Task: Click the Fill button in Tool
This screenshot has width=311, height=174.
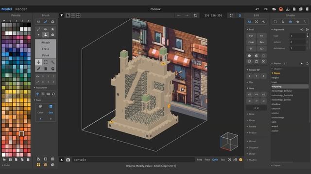Action: [261, 36]
